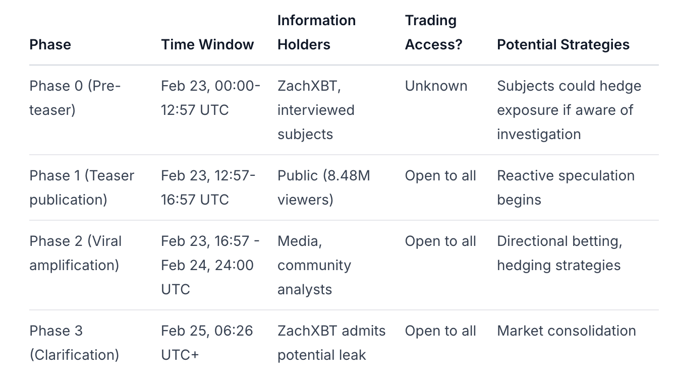
Task: Click the Market consolidation cell
Action: tap(566, 331)
